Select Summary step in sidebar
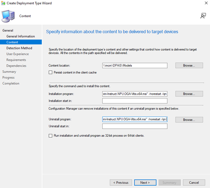The image size is (210, 188). [9, 72]
